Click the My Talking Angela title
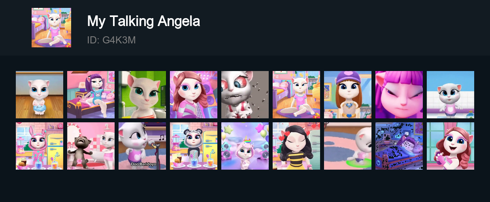The image size is (490, 202). pos(143,21)
